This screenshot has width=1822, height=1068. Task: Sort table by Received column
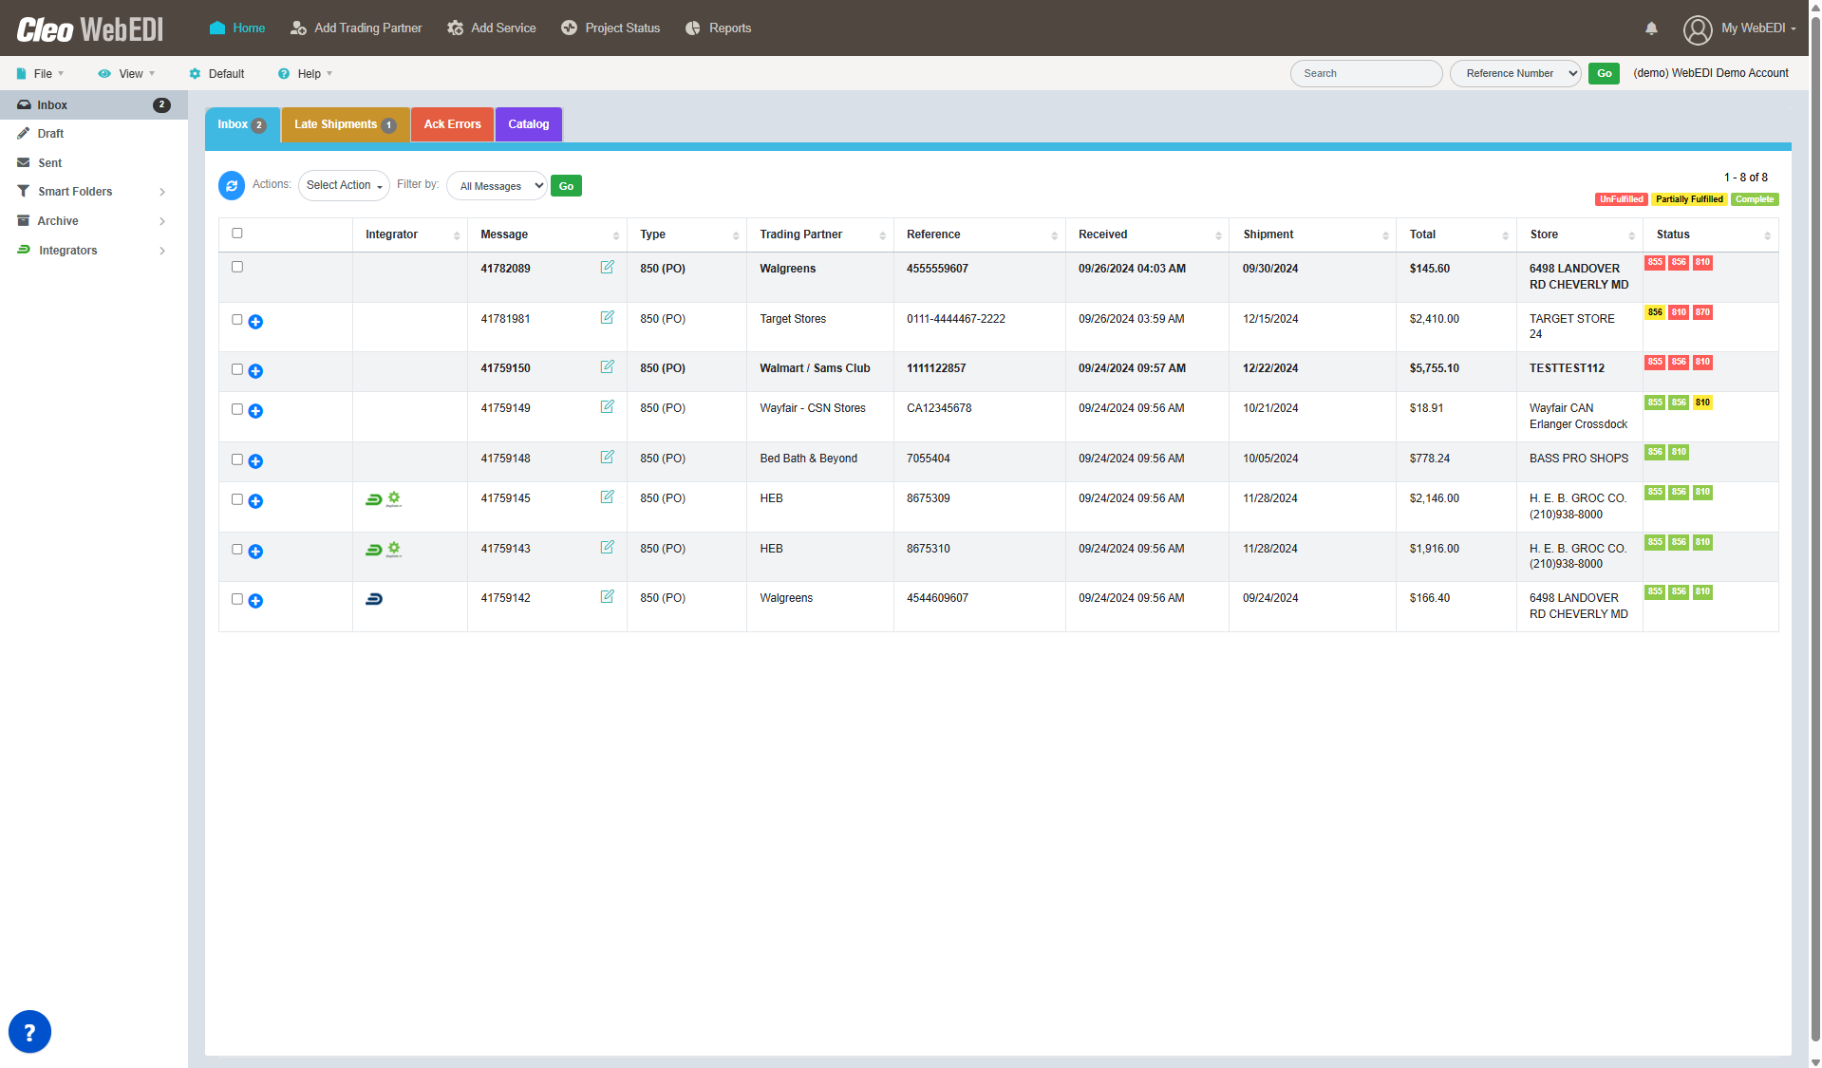click(1147, 234)
